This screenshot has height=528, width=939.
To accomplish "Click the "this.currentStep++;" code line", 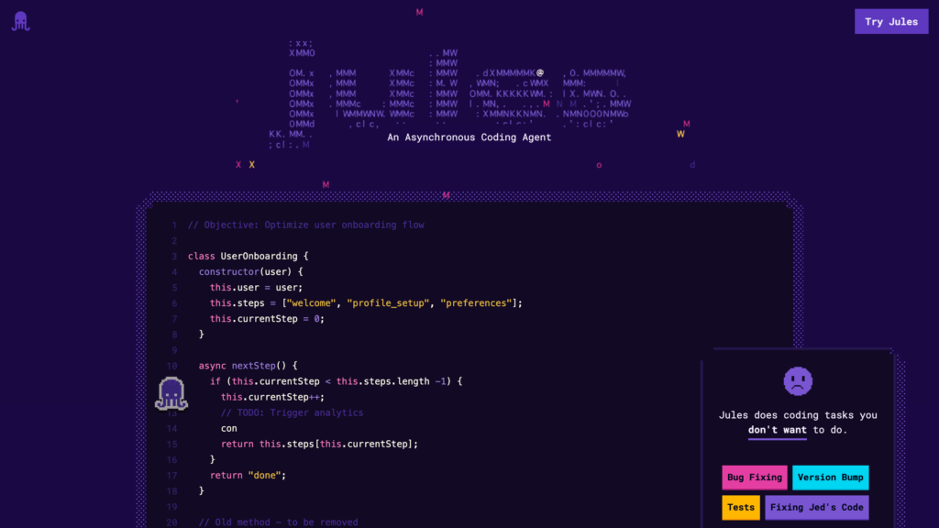I will click(272, 397).
